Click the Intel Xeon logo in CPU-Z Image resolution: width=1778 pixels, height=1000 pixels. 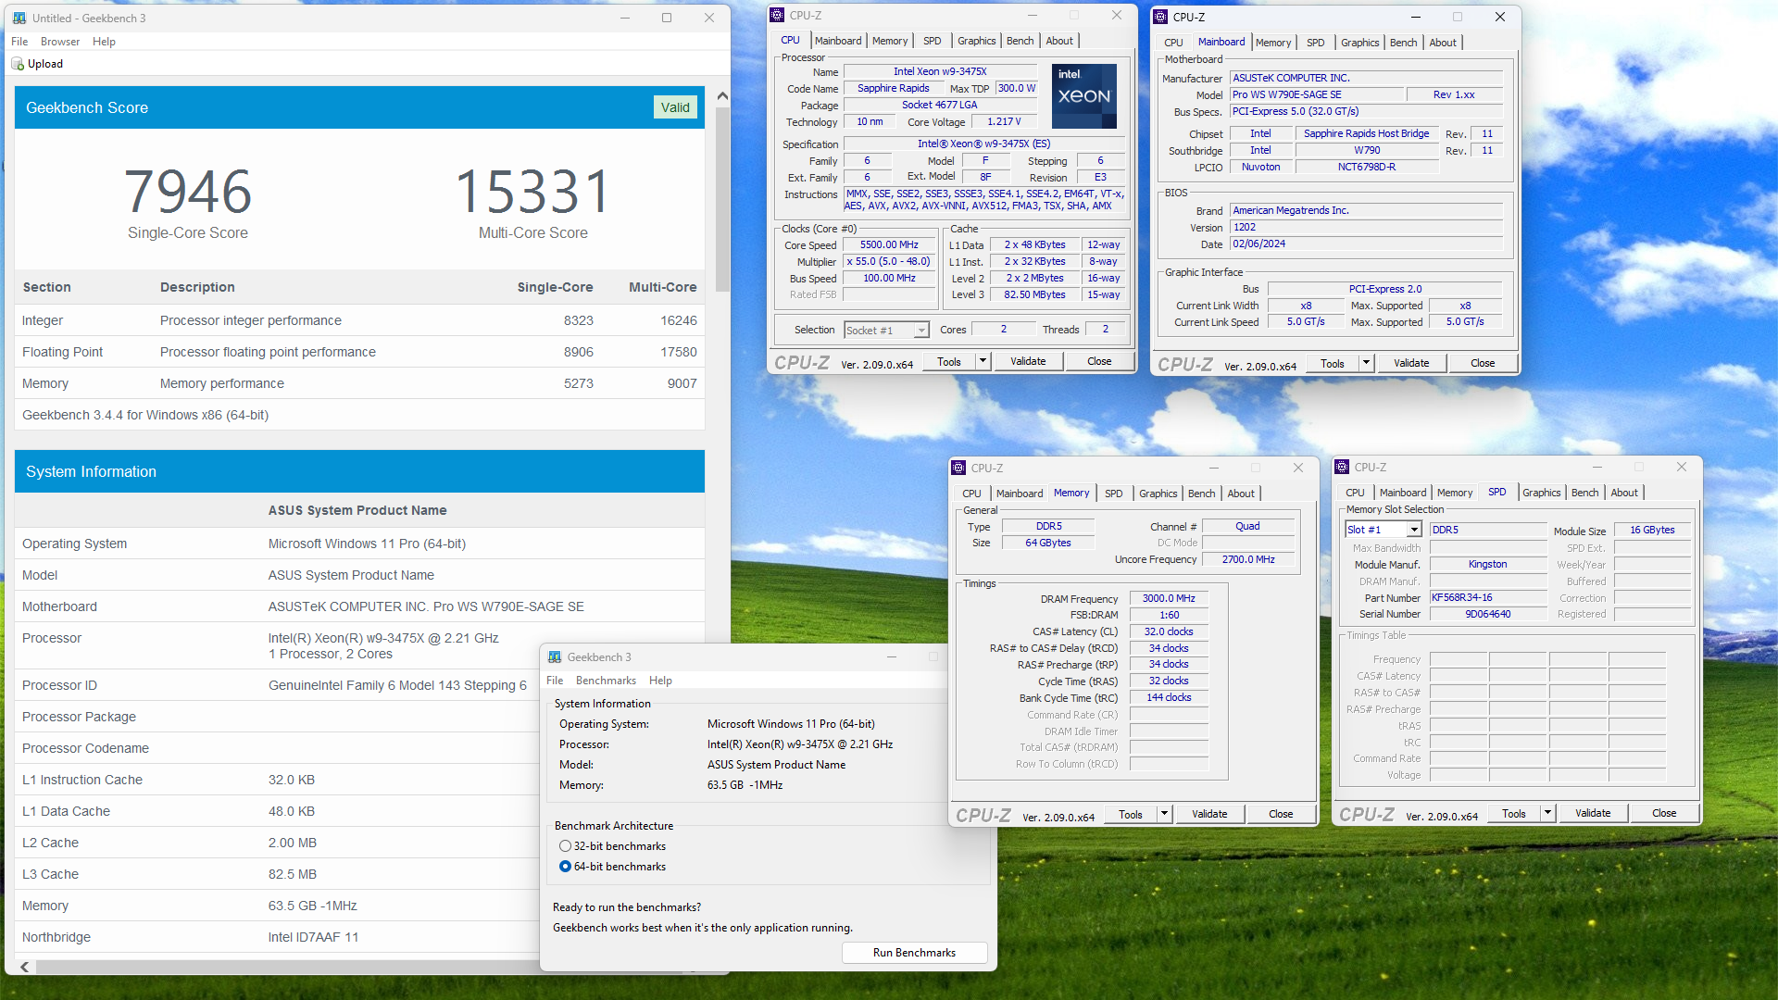[1084, 95]
